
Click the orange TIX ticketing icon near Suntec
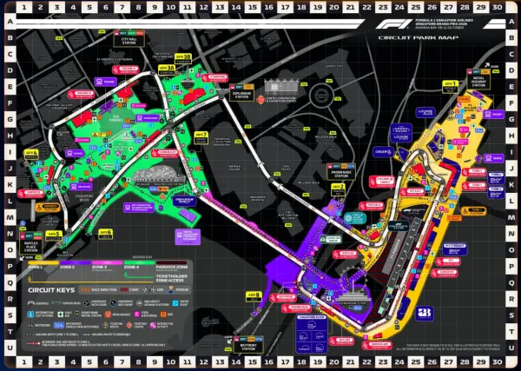coord(260,100)
